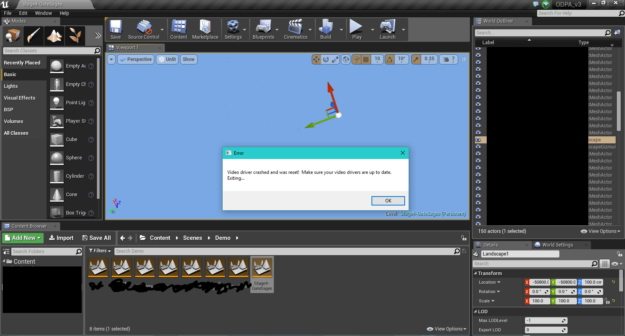Open Rotation type dropdown in Transform

coord(489,291)
